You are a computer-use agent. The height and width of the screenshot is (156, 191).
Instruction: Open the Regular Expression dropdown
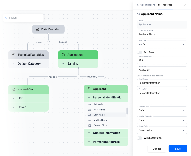coord(162,120)
